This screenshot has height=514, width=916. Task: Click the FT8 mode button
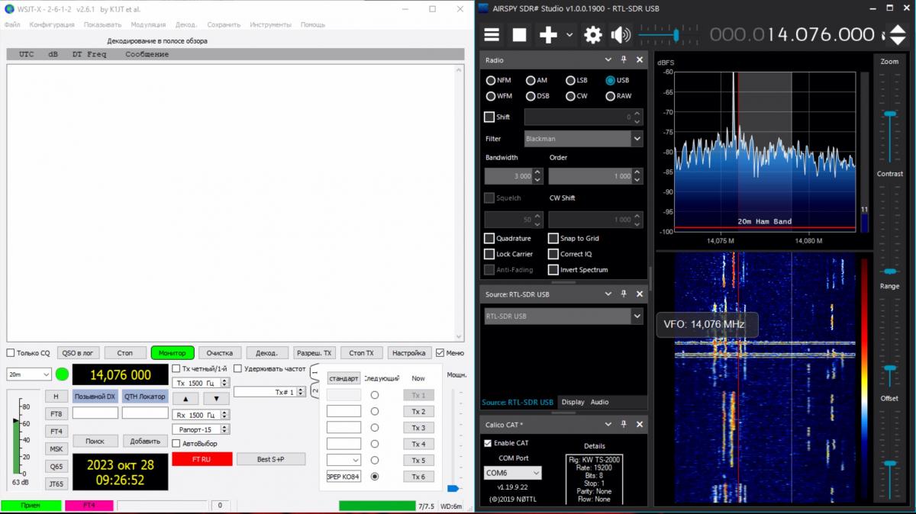coord(56,413)
